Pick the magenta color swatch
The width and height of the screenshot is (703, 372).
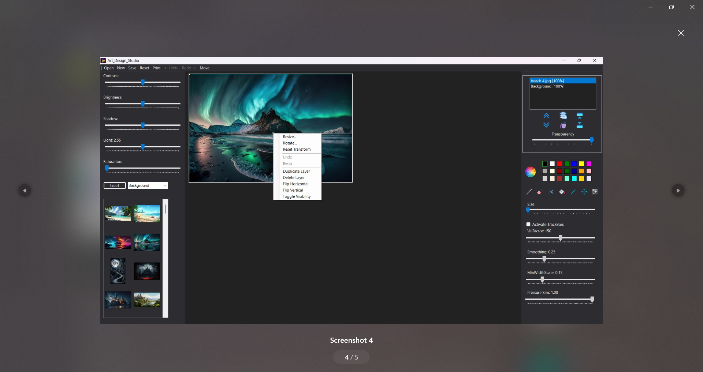click(x=589, y=164)
